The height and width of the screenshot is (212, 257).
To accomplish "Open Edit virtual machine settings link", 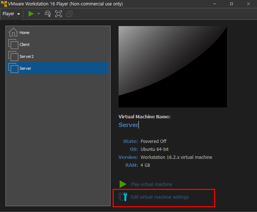I will click(160, 197).
